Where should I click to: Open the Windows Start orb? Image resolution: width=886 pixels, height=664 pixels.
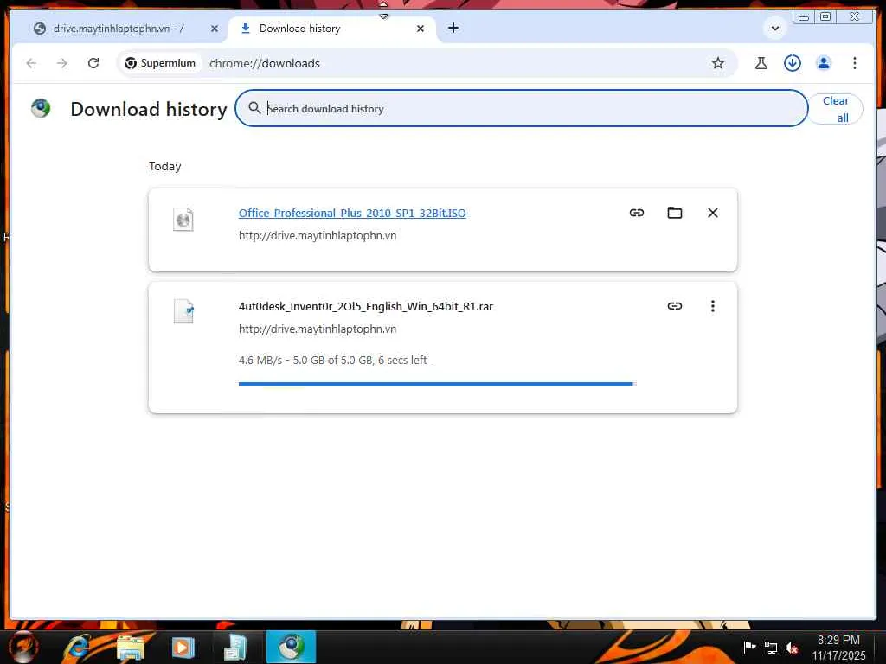click(x=23, y=647)
